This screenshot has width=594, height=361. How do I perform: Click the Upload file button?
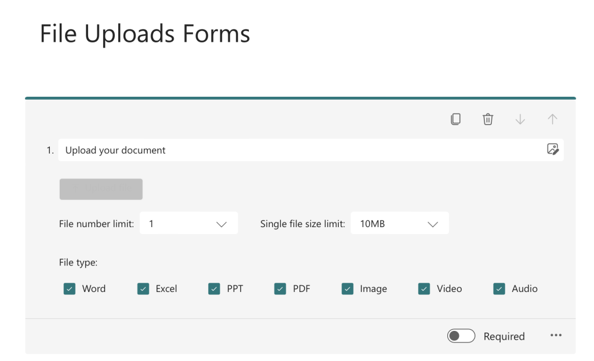point(101,189)
